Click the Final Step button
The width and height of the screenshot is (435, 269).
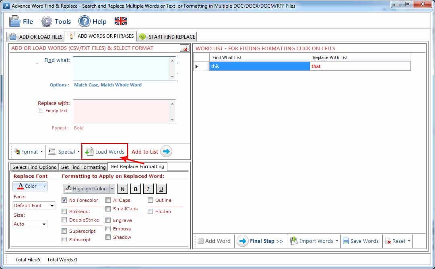pyautogui.click(x=261, y=241)
